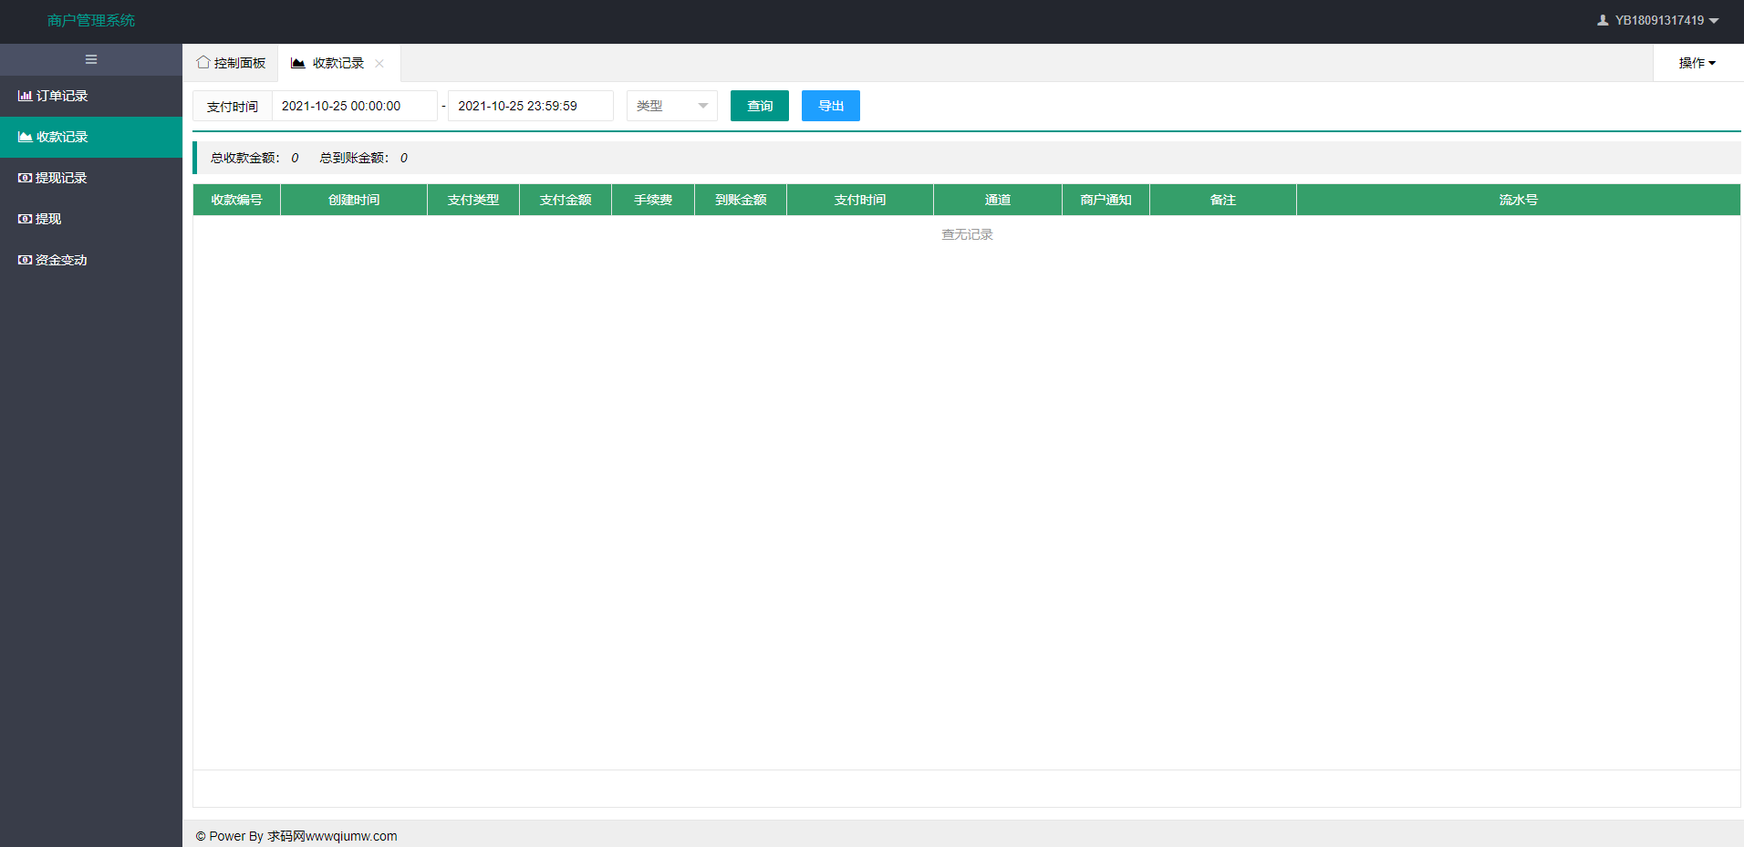Click the start date input field
1744x847 pixels.
click(354, 106)
